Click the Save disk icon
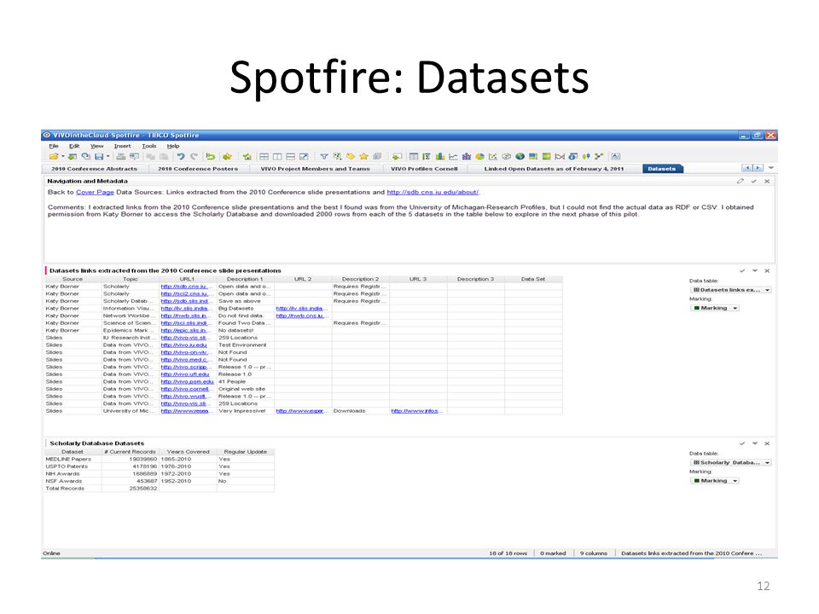 pos(98,157)
